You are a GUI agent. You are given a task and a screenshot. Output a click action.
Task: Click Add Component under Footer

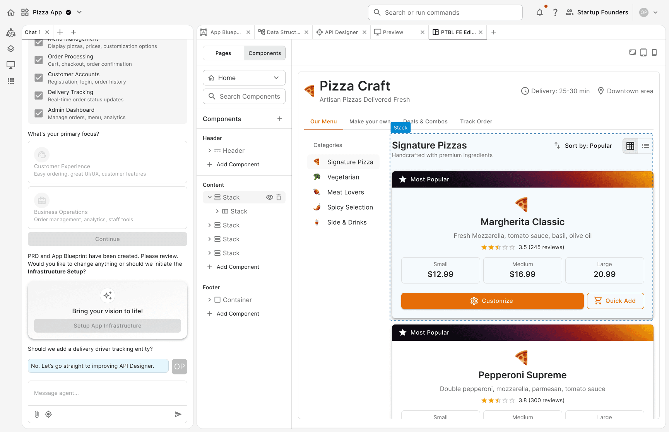point(233,314)
